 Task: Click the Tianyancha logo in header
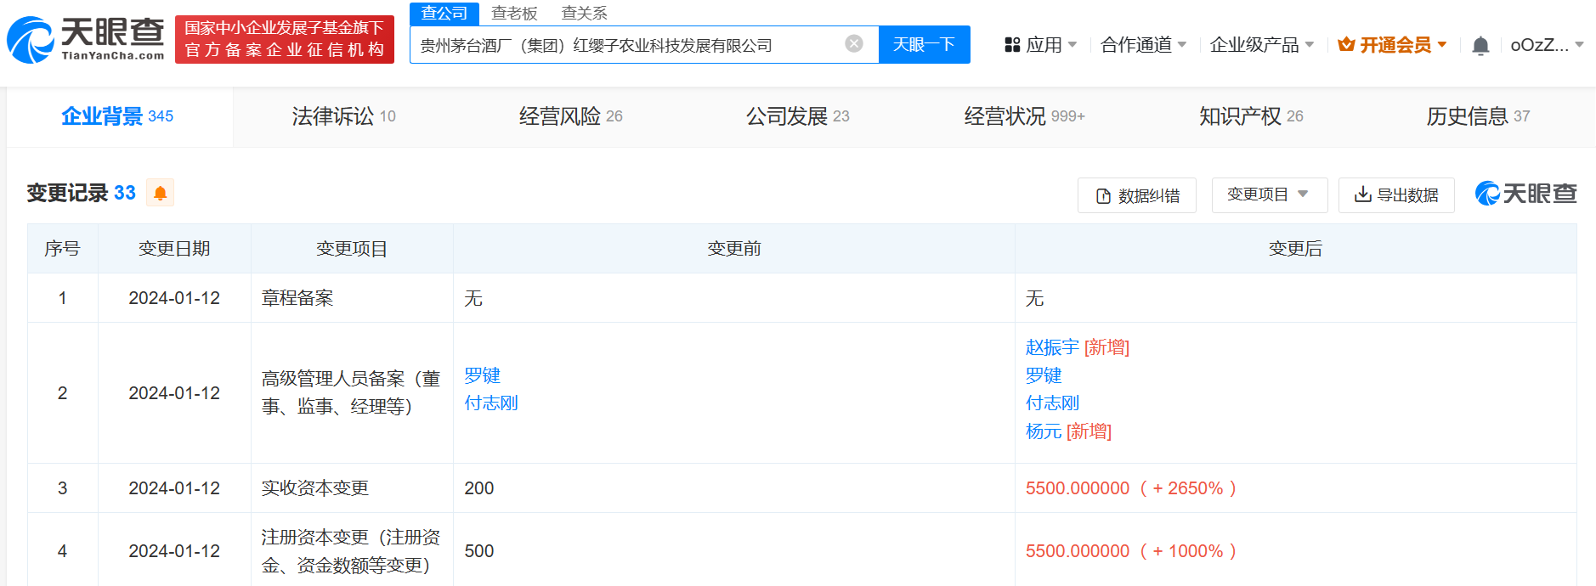click(x=86, y=40)
